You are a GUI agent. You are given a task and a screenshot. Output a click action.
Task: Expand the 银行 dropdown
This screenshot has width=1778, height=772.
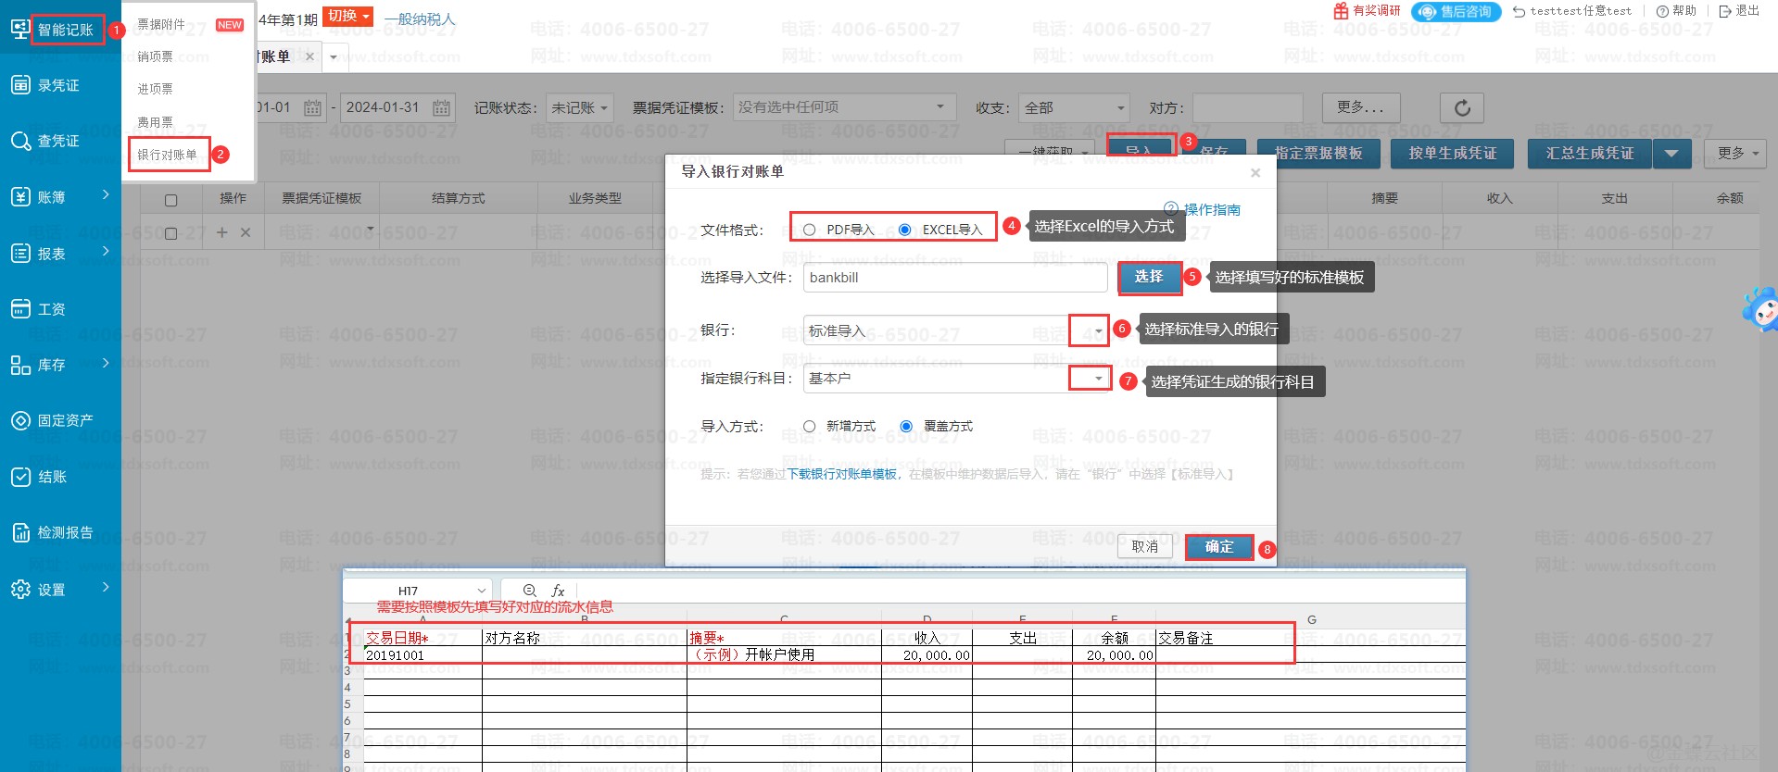tap(1098, 330)
